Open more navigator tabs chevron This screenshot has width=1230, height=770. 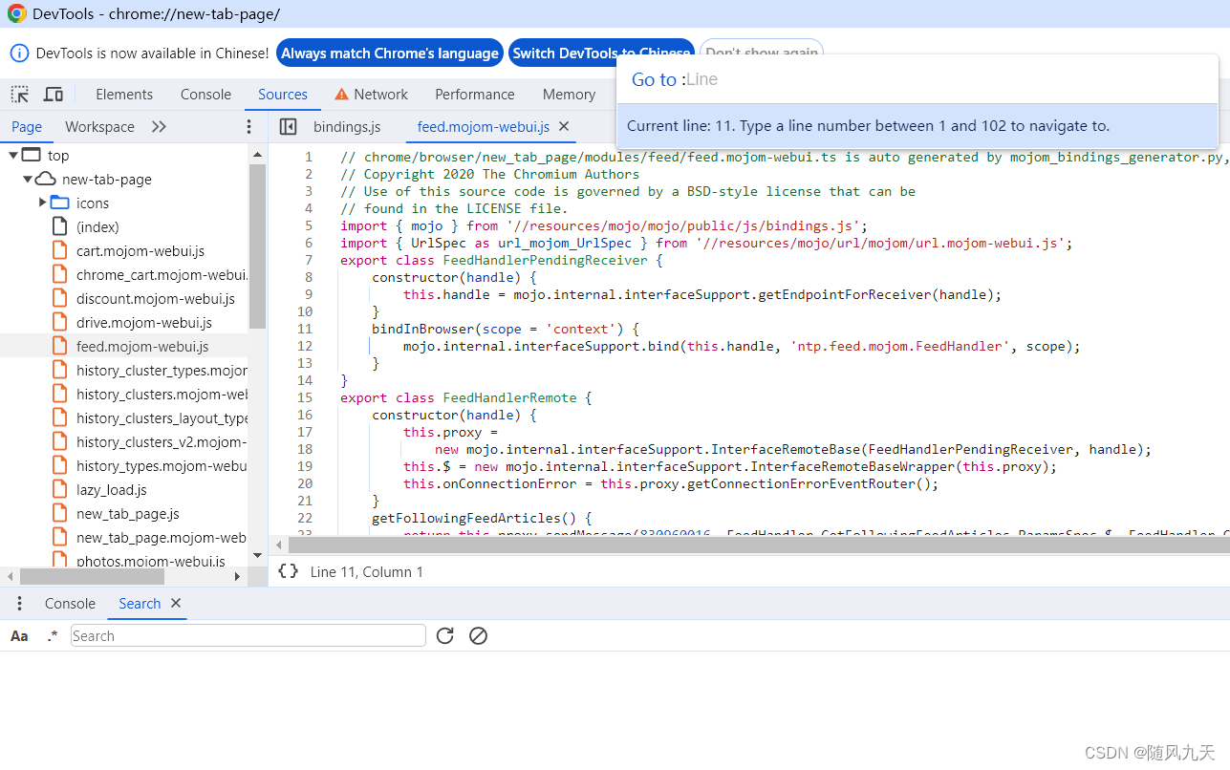tap(159, 127)
